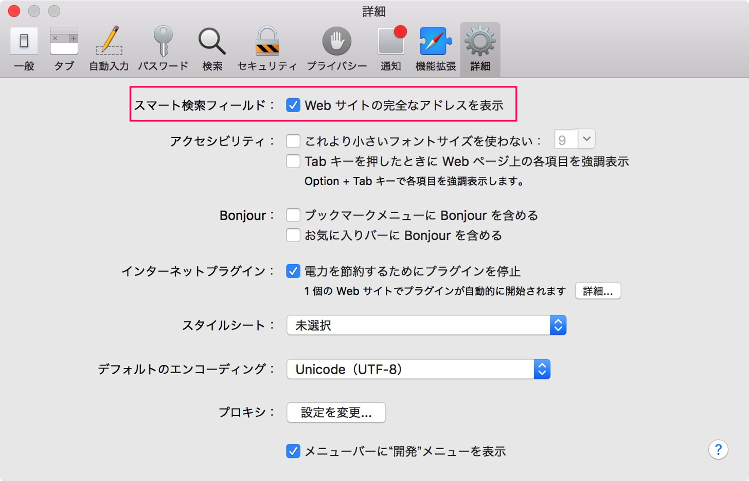Screen dimensions: 749x481
Task: Open the 一般 (General) preferences pane
Action: [x=24, y=49]
